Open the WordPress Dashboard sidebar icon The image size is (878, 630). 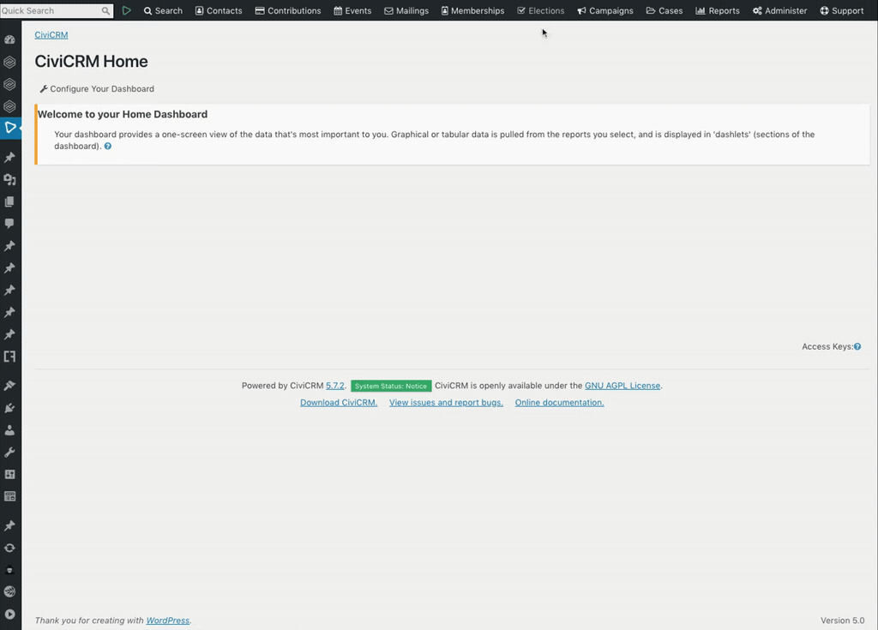[x=10, y=39]
